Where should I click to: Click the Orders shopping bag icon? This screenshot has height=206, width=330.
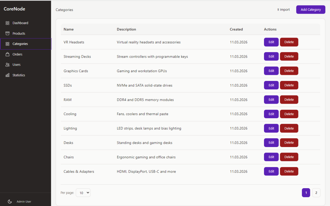pos(7,54)
